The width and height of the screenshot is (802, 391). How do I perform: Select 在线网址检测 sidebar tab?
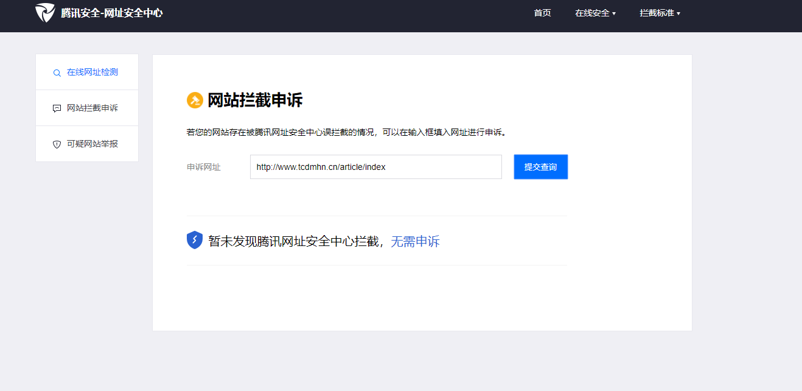(x=87, y=72)
